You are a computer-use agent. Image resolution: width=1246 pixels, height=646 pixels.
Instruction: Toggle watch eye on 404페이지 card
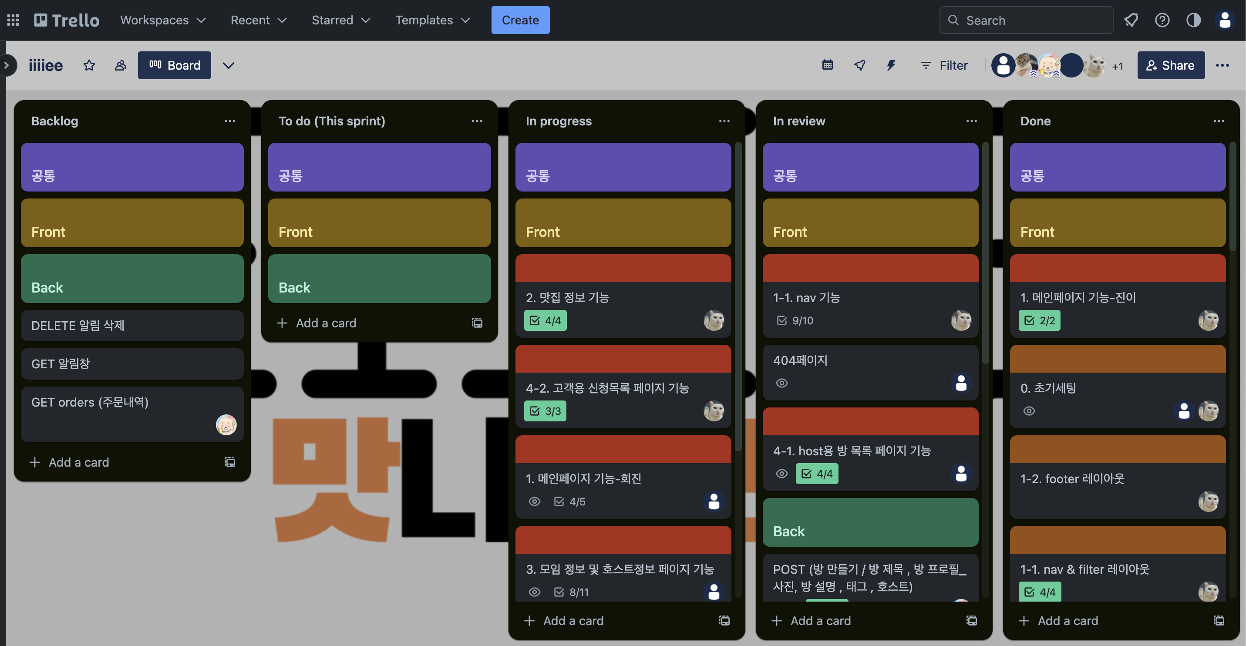click(781, 383)
